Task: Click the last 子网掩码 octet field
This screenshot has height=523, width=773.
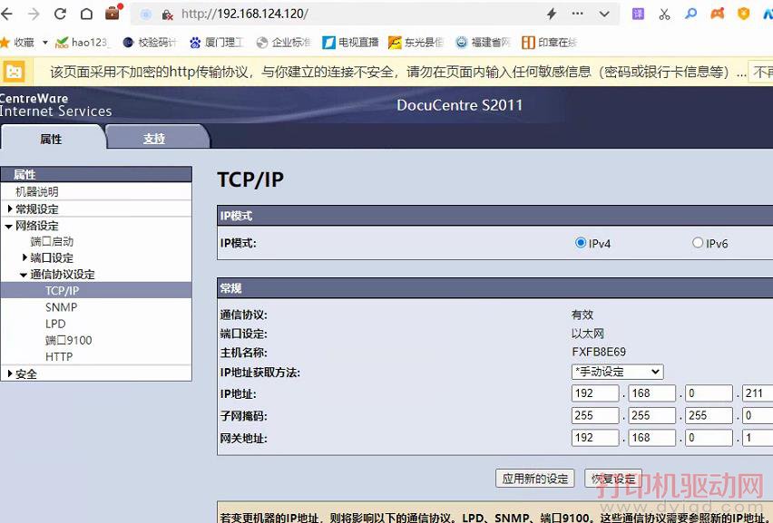Action: click(x=758, y=416)
